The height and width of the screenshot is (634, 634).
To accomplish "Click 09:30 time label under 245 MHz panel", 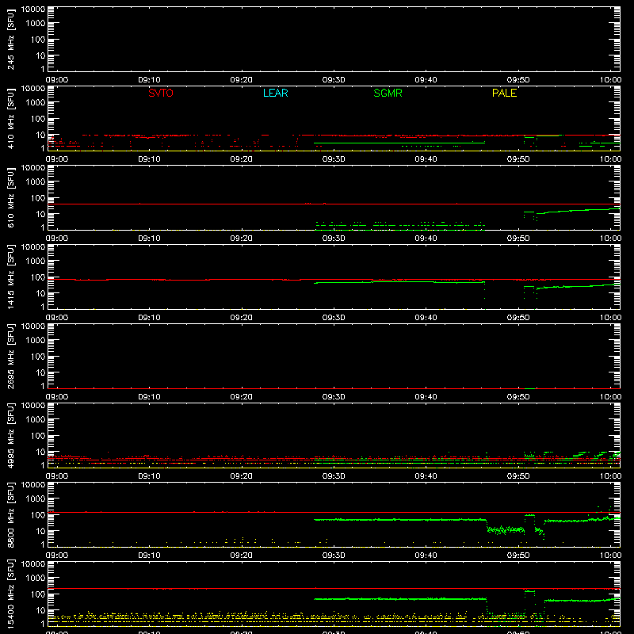I will [x=334, y=80].
